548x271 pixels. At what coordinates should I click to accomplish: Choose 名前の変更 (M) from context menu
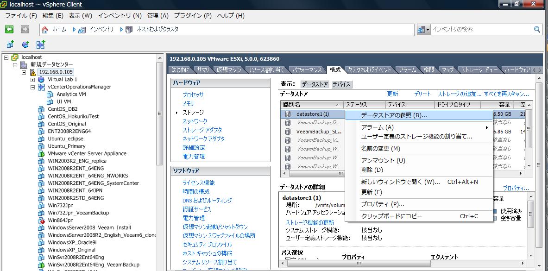(419, 149)
